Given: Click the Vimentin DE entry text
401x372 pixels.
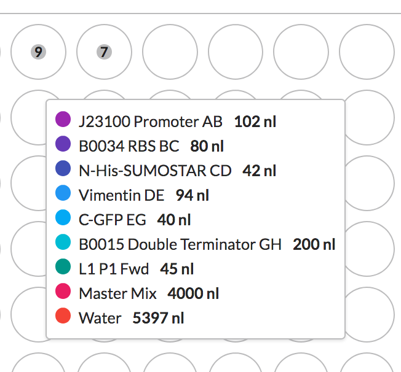Looking at the screenshot, I should (122, 195).
